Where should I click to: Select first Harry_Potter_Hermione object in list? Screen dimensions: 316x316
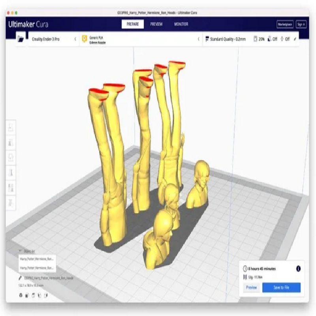[x=37, y=259]
